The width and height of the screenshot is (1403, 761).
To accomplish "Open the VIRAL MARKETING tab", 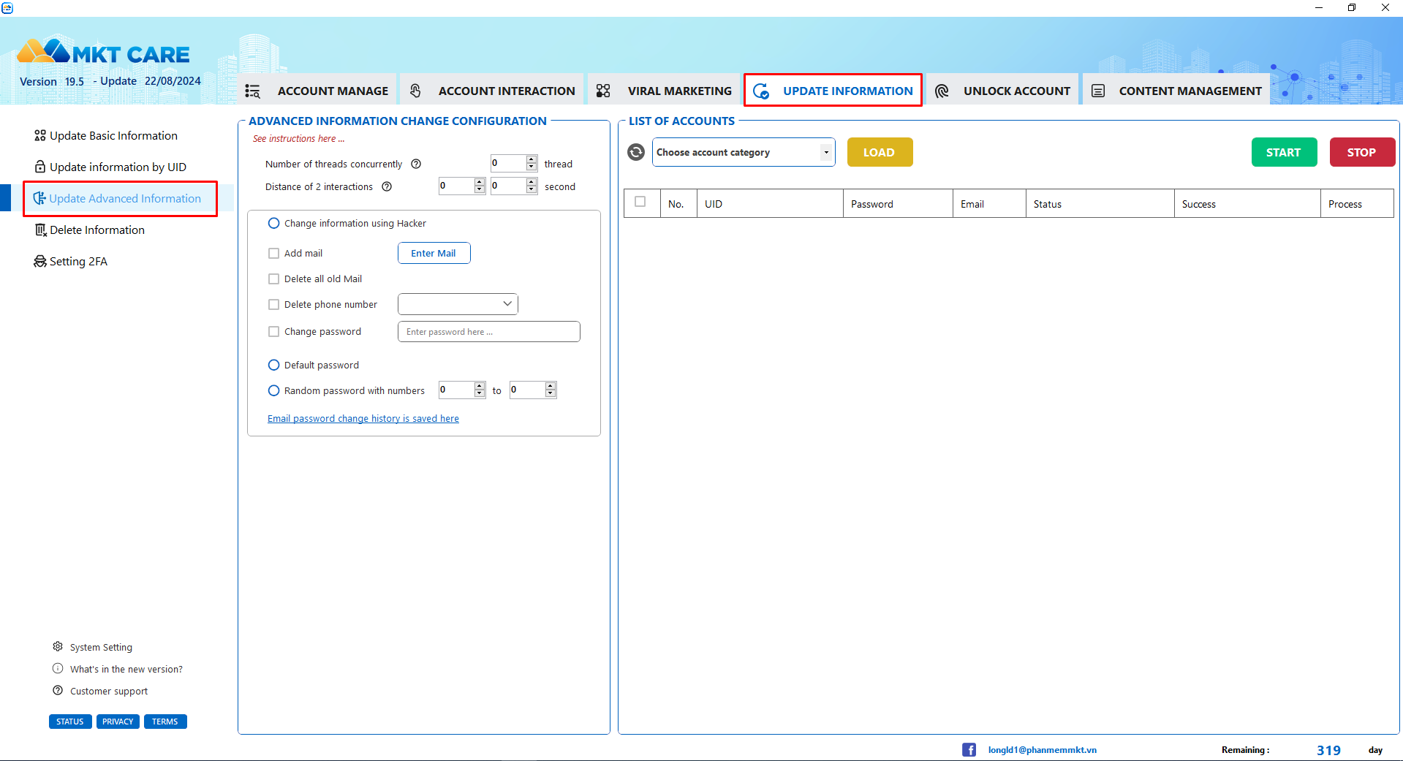I will (x=664, y=91).
